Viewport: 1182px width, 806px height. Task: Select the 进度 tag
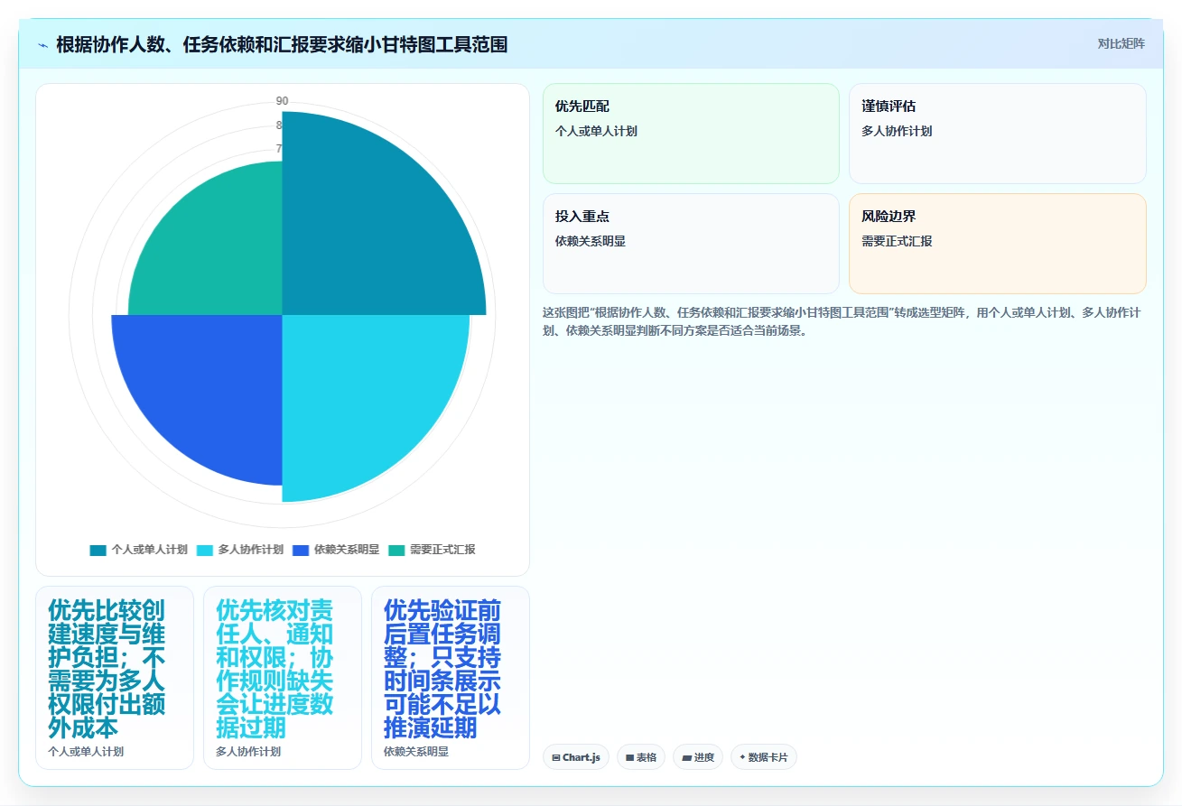coord(698,757)
